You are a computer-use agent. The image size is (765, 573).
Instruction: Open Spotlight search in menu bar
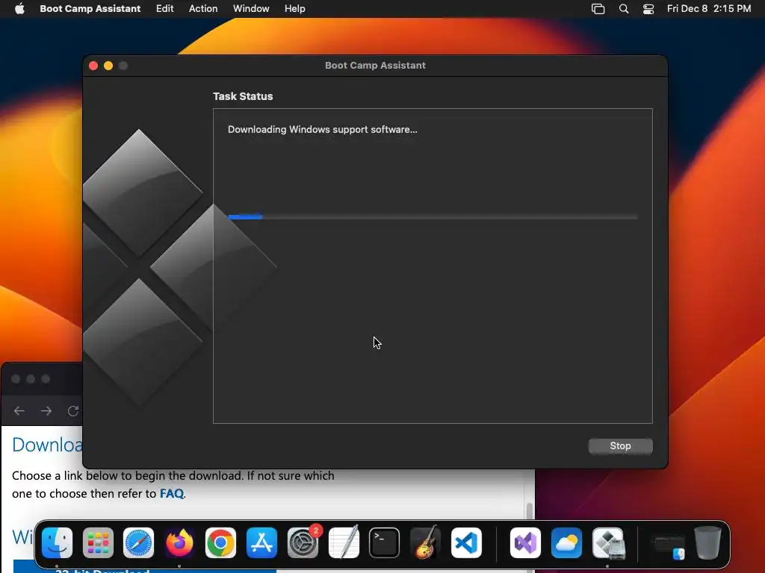624,9
